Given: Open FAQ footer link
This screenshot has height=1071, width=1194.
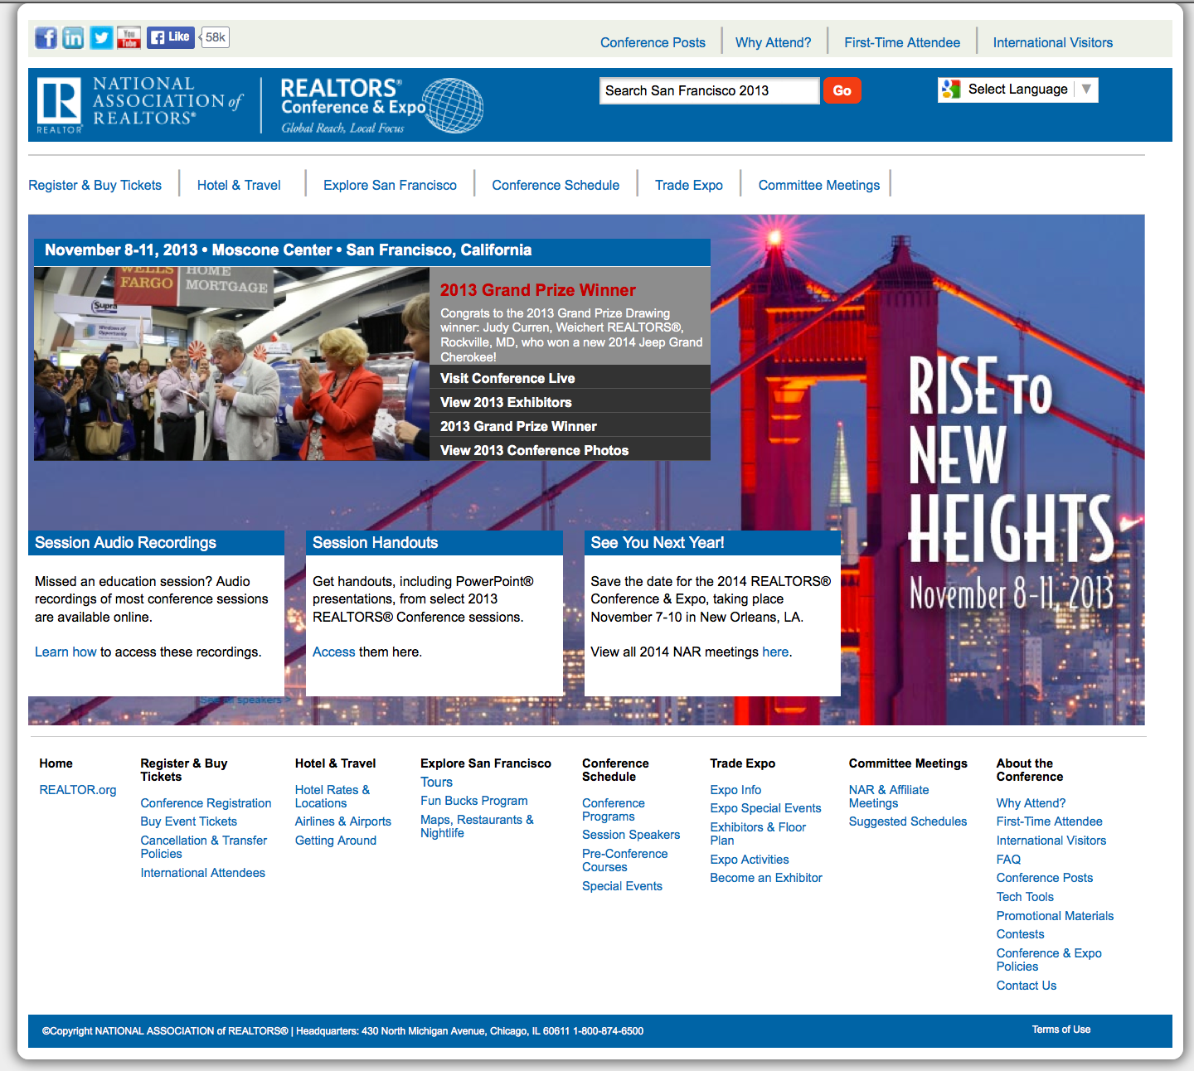Looking at the screenshot, I should (x=1008, y=860).
